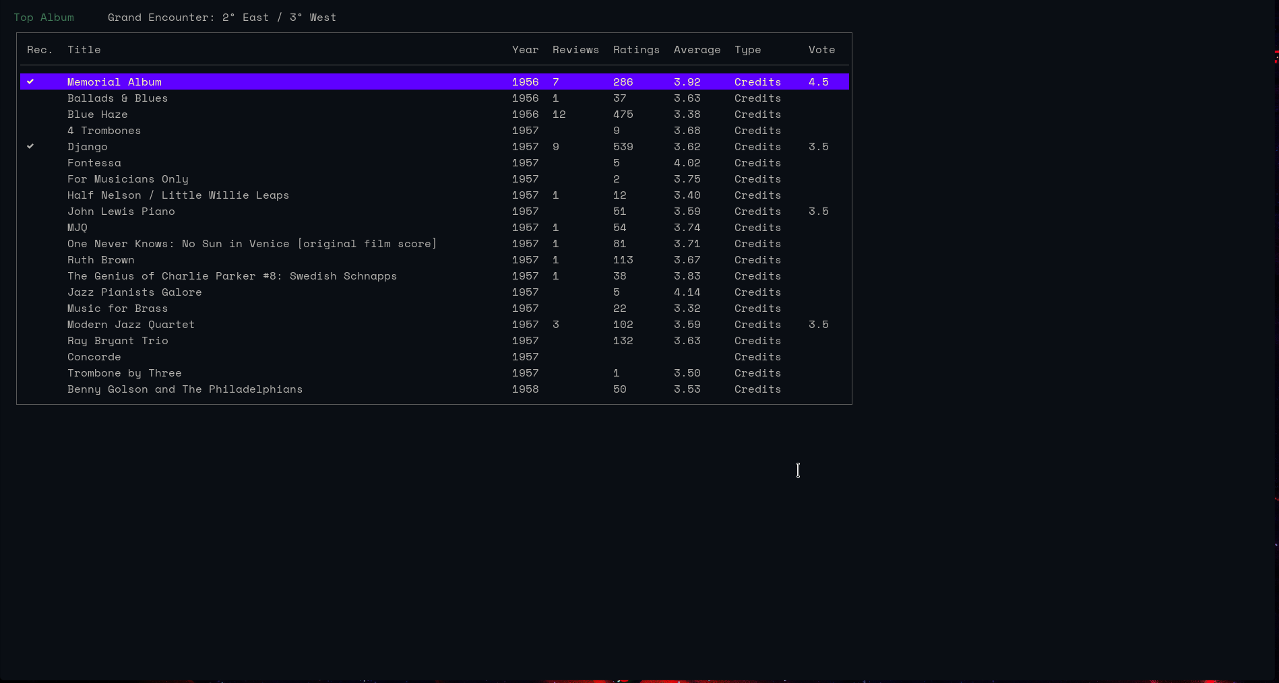Click average 4.14 for Jazz Pianists Galore
This screenshot has width=1279, height=683.
[x=687, y=292]
